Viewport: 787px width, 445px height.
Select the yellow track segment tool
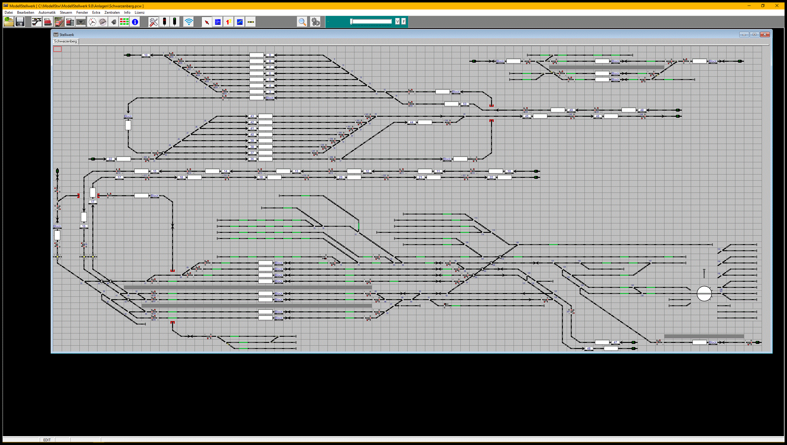click(251, 22)
